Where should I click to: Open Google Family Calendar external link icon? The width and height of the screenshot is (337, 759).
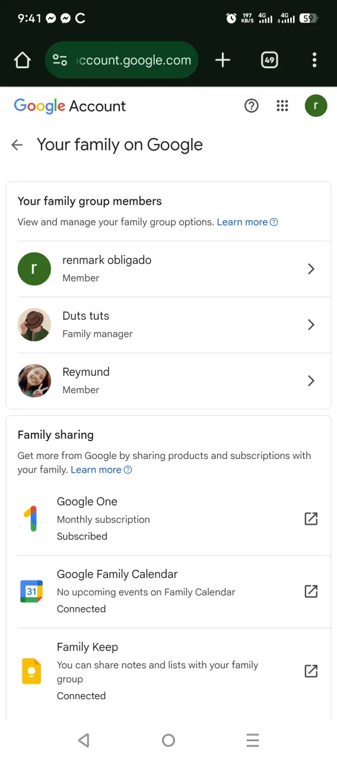coord(311,591)
